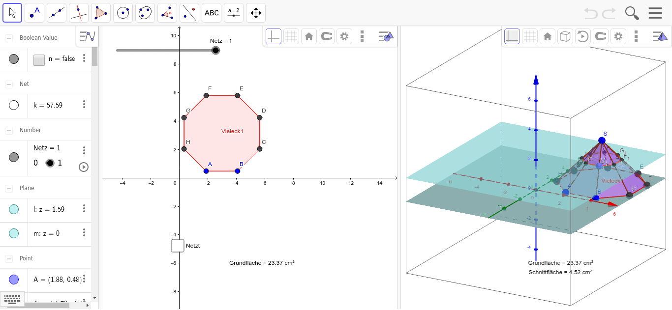This screenshot has width=672, height=310.
Task: Open the 3D view style bar toggle
Action: [x=659, y=36]
